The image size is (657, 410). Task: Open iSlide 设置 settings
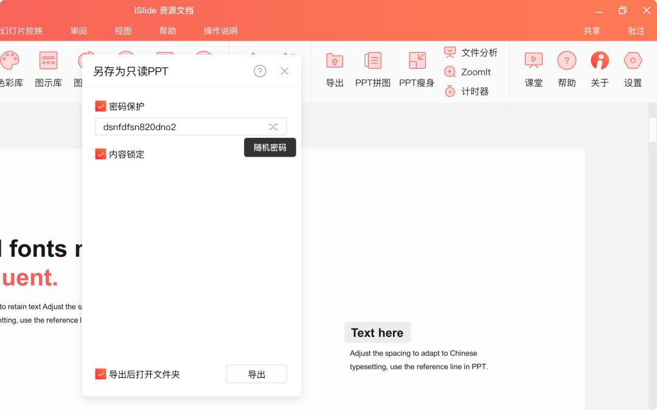click(633, 69)
